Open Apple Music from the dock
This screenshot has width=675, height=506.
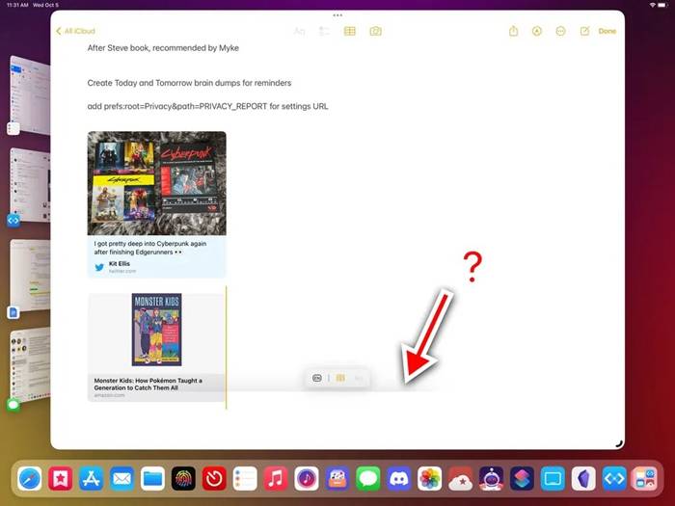pyautogui.click(x=276, y=478)
